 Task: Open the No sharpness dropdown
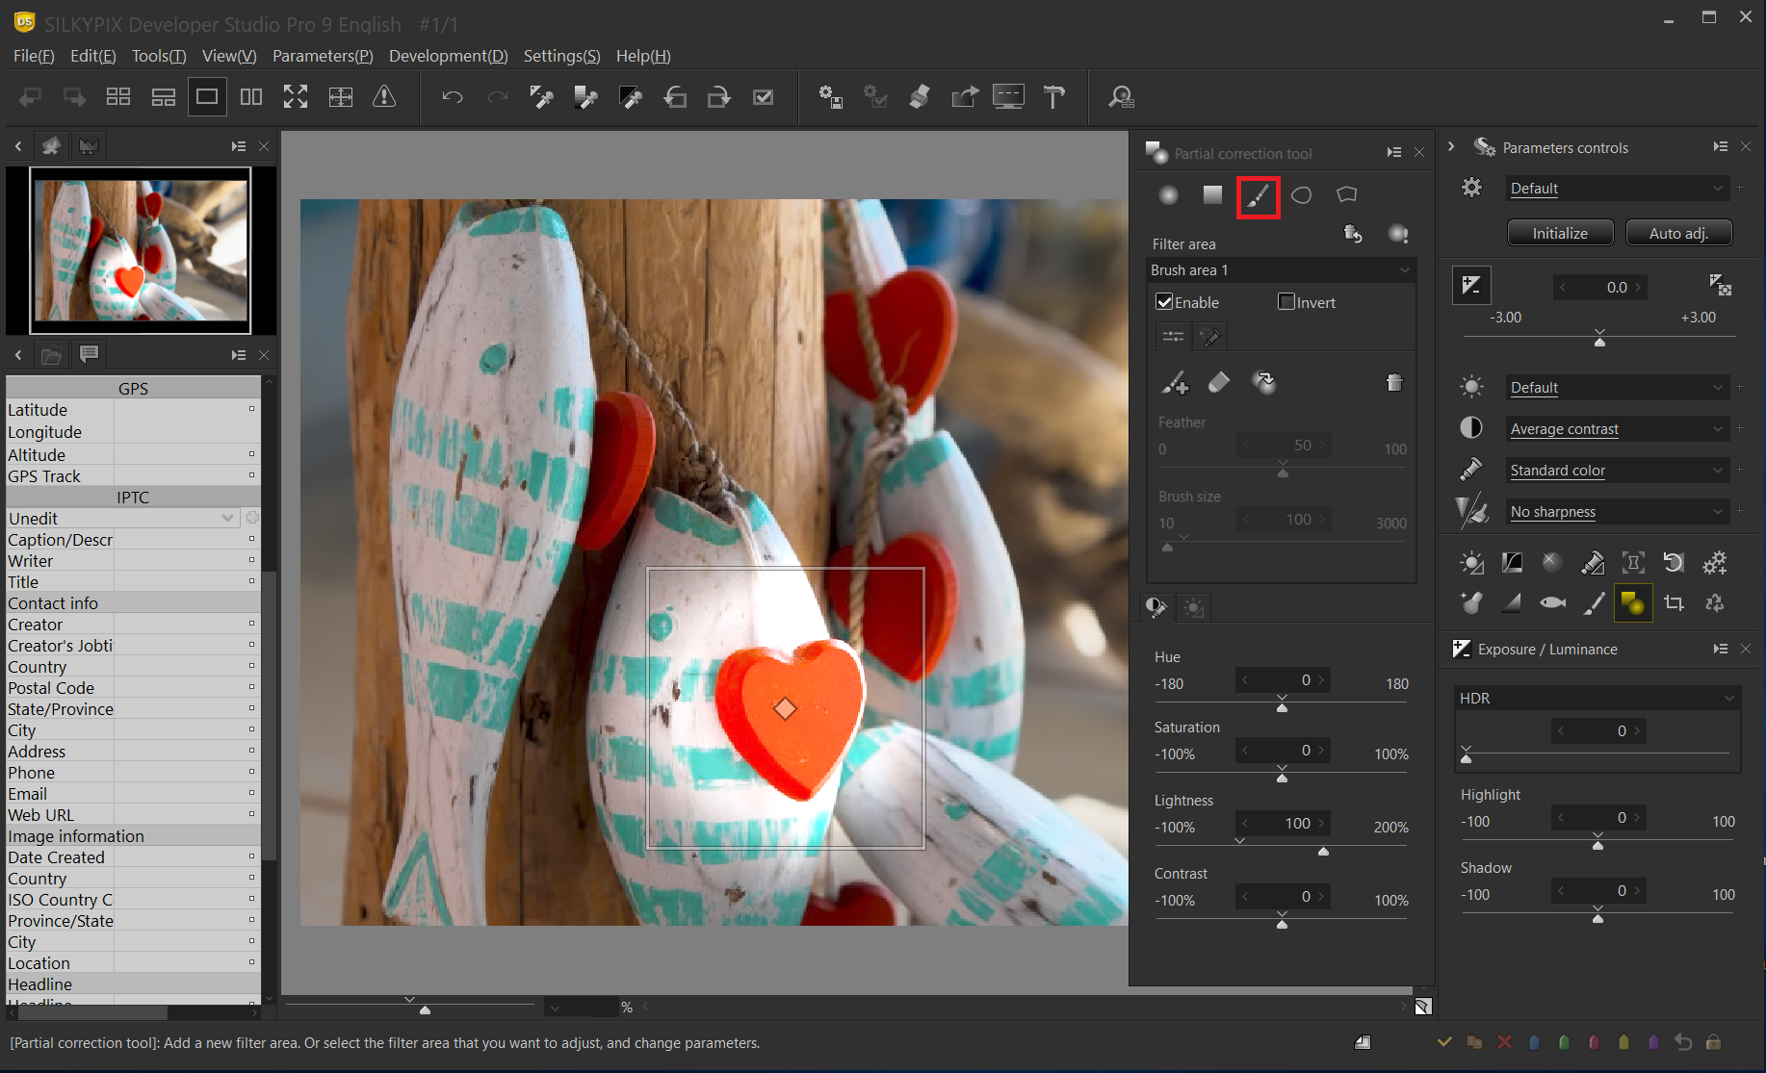click(1618, 512)
